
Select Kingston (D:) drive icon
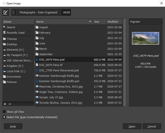5,66
